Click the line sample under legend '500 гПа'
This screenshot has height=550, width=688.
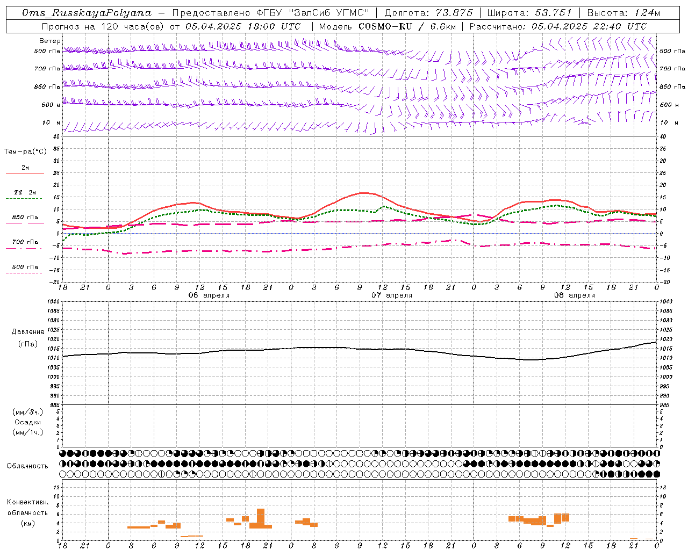[24, 273]
